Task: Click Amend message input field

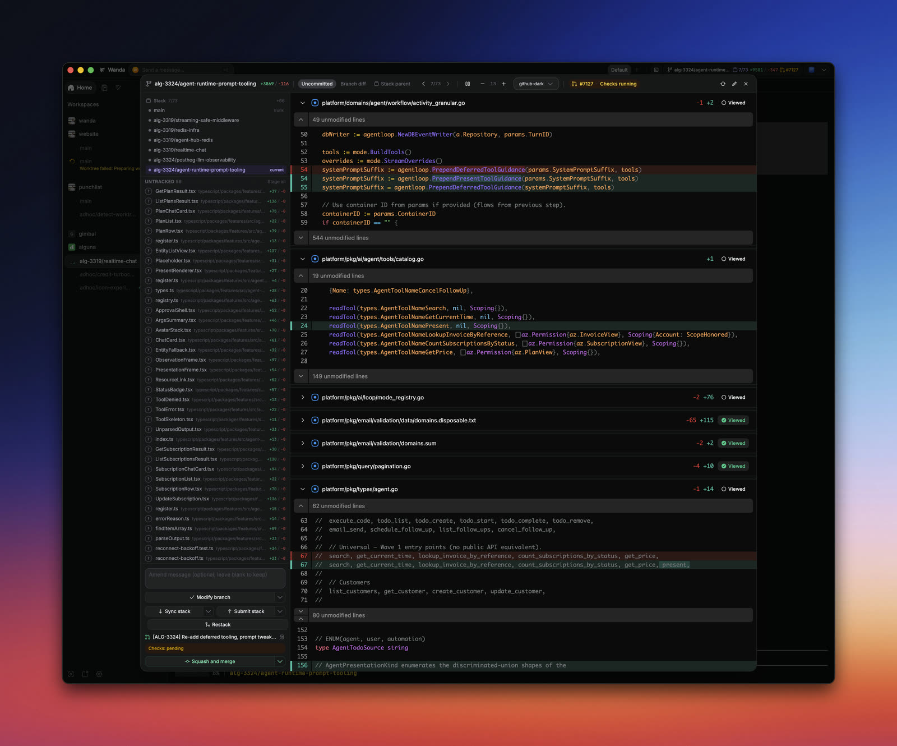Action: click(215, 578)
